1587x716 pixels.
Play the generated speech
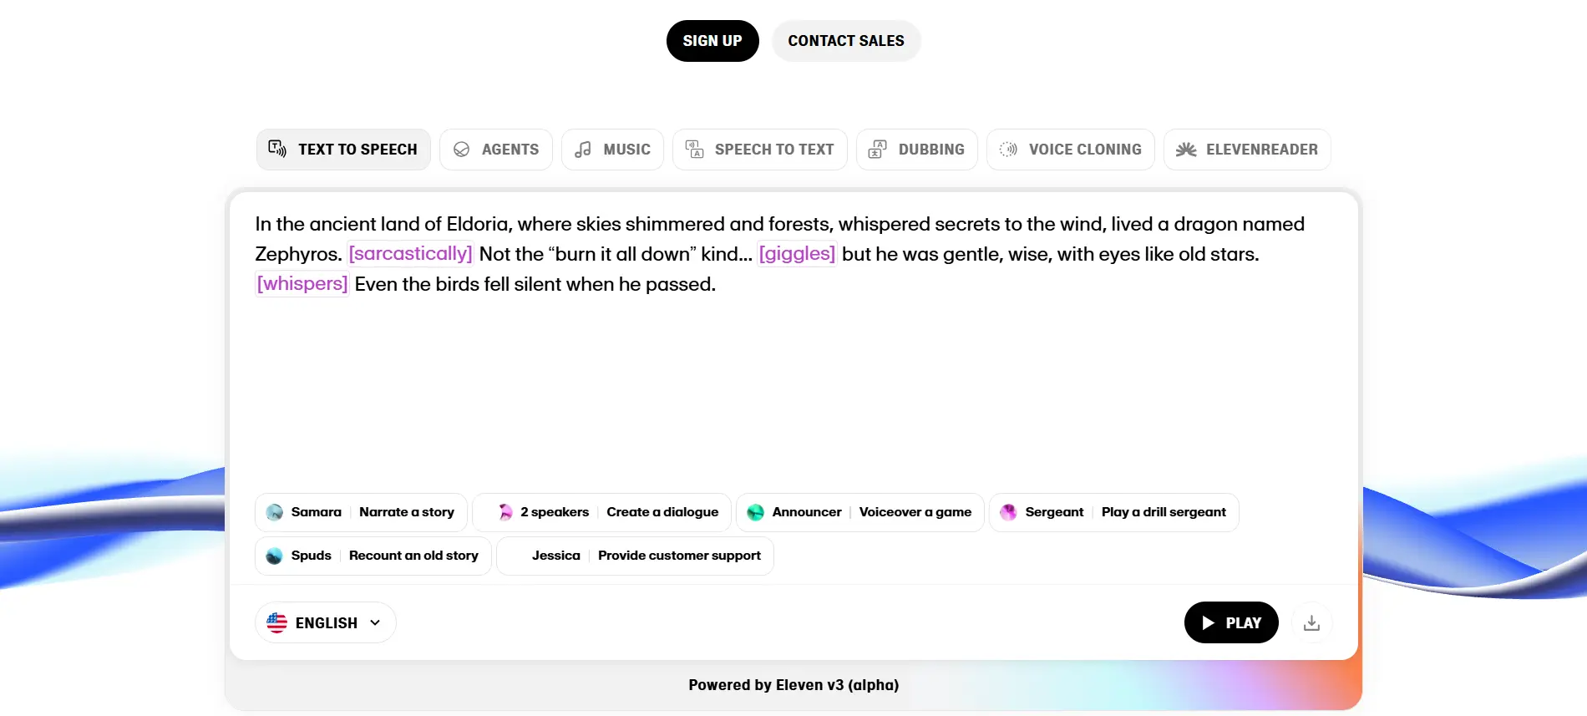click(1231, 623)
